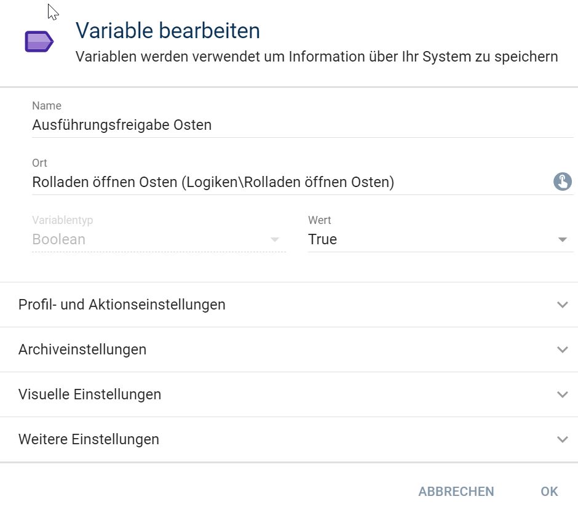Screen dimensions: 578x507
Task: Click the greyed Variablentyp dropdown arrow
Action: tap(275, 240)
